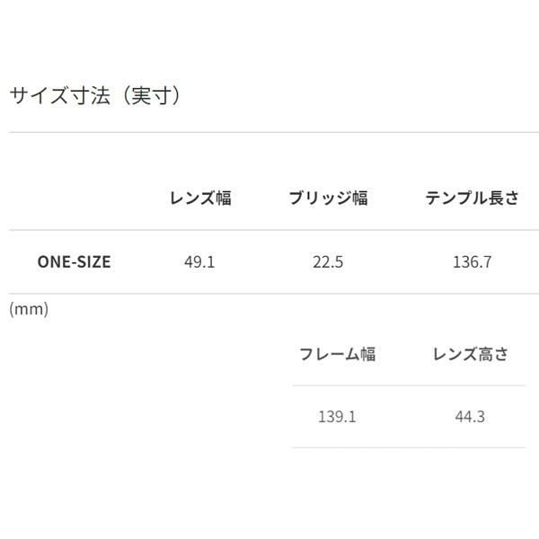Click the サイズ寸法 heading text
The width and height of the screenshot is (539, 539).
click(67, 96)
